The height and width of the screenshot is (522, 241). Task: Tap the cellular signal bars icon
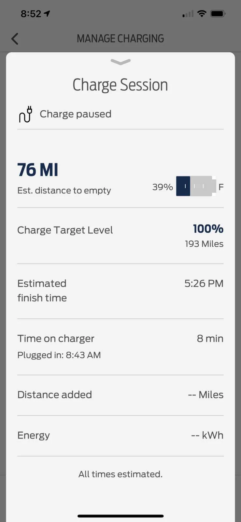coord(188,14)
